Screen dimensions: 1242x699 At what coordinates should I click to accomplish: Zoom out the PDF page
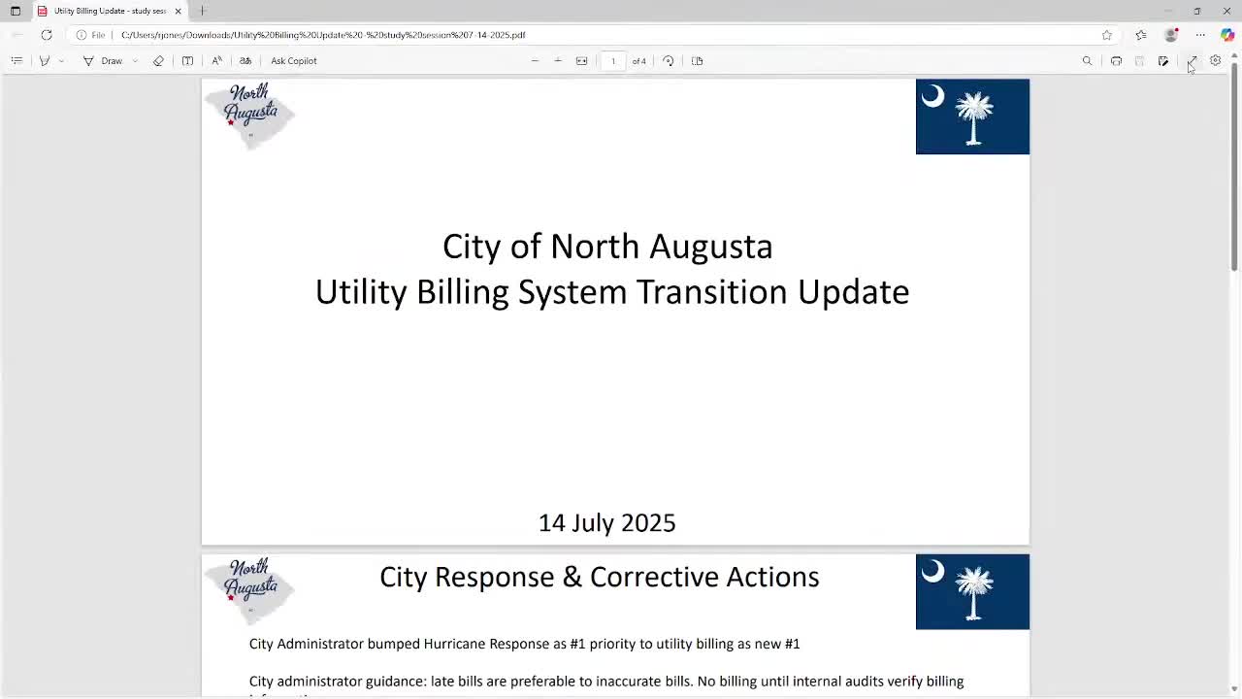[535, 60]
